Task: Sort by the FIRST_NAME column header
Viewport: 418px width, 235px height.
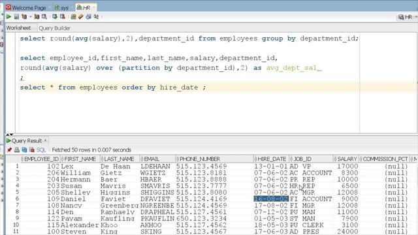Action: click(80, 159)
